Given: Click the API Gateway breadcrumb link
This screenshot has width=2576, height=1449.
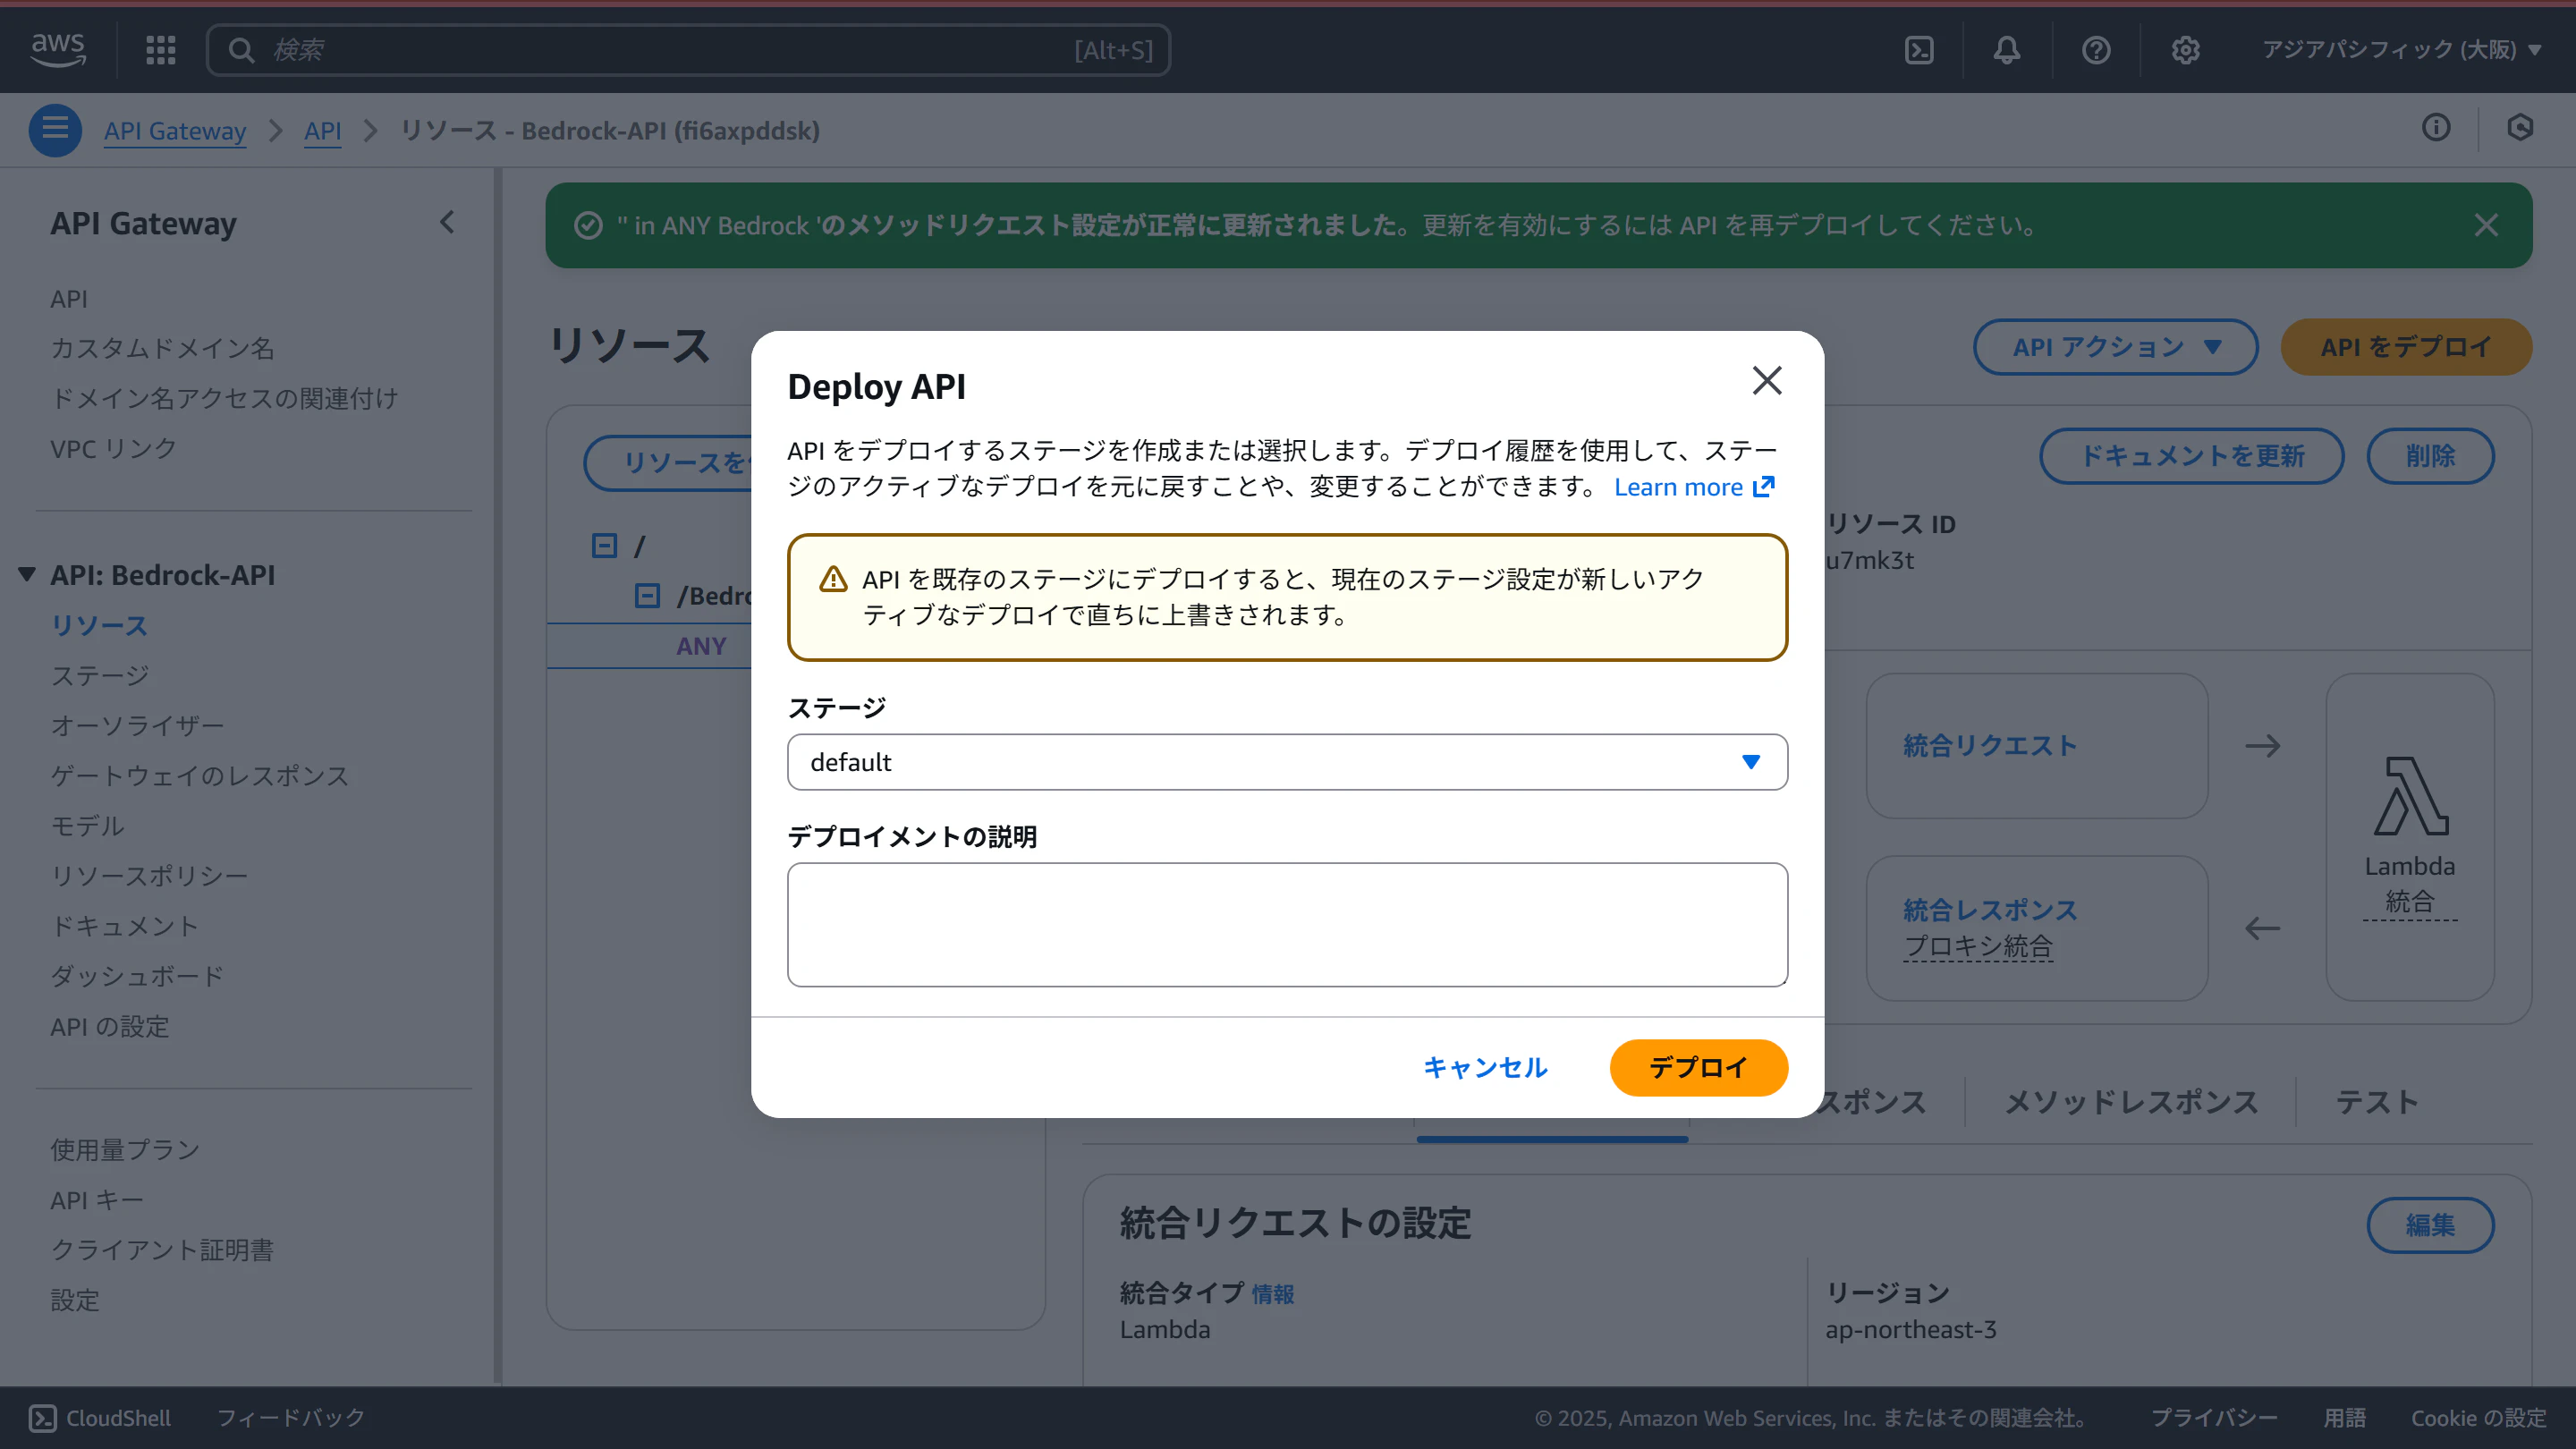Looking at the screenshot, I should click(175, 131).
